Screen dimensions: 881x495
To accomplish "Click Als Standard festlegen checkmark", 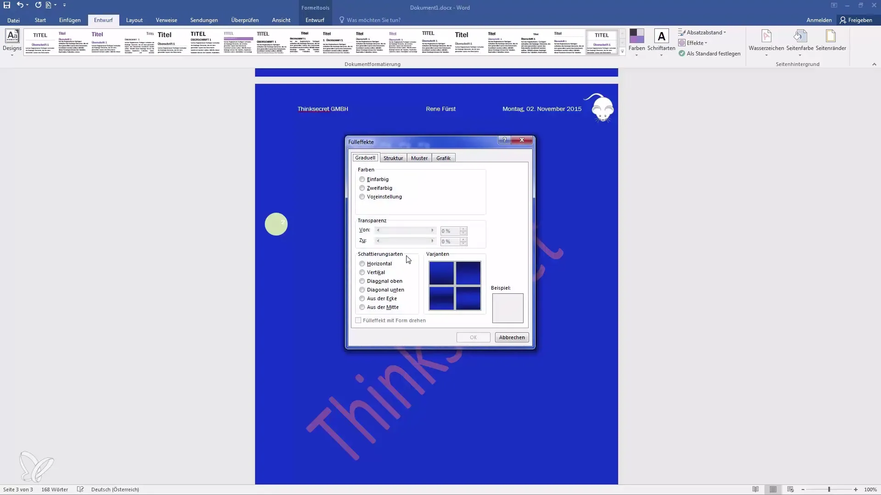I will point(682,54).
